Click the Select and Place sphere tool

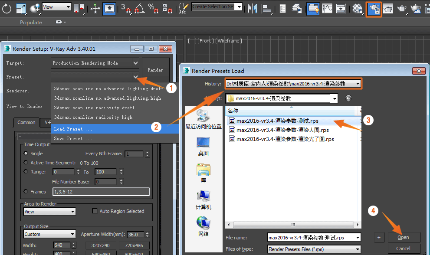click(x=35, y=9)
